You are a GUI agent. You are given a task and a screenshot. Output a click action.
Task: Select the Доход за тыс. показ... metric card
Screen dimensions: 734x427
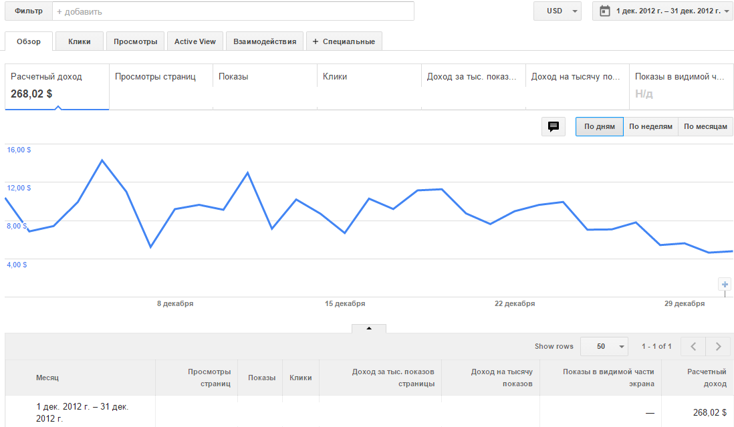point(473,86)
